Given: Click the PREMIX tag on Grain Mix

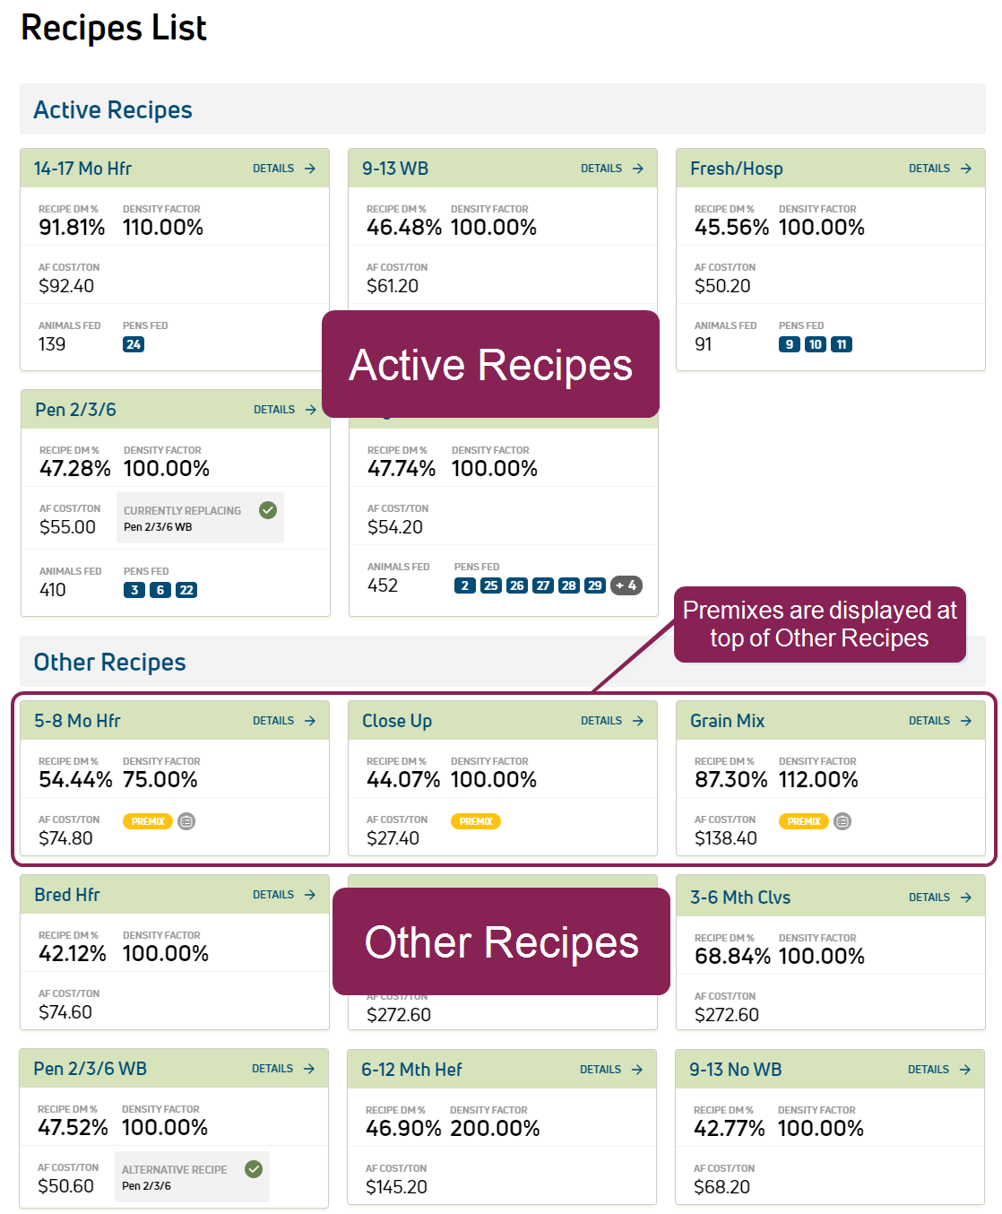Looking at the screenshot, I should tap(804, 821).
